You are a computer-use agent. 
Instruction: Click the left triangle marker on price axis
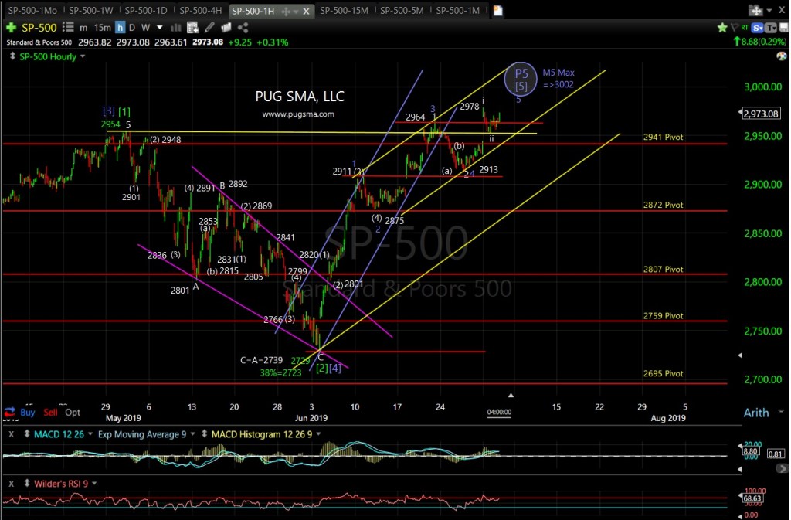point(740,355)
